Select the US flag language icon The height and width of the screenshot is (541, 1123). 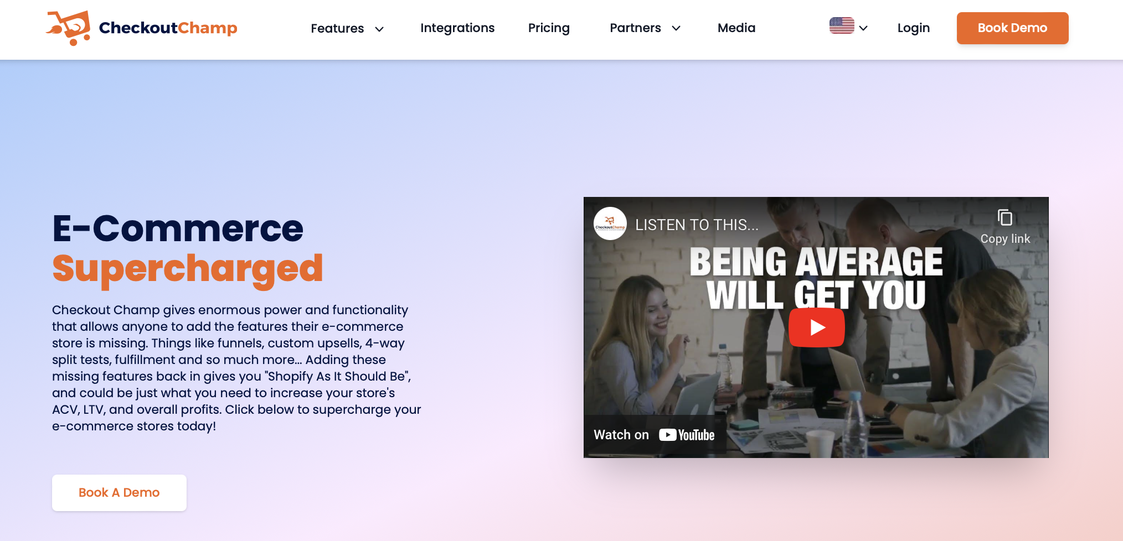click(x=842, y=26)
